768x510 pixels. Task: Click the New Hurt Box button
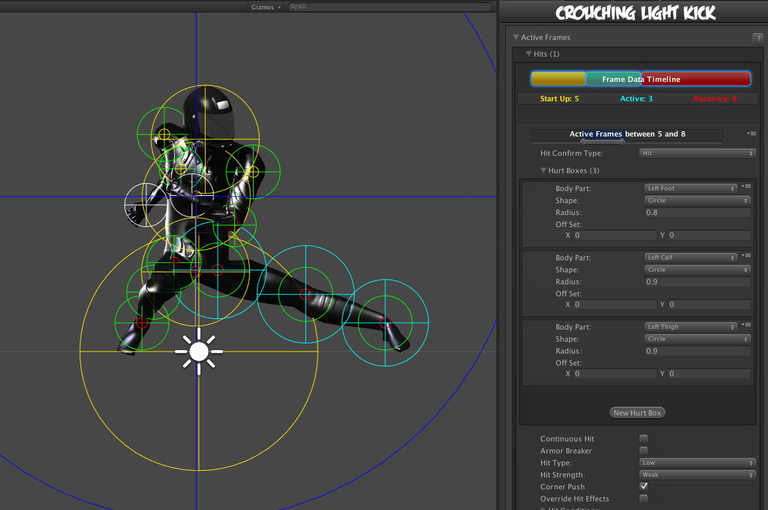637,413
